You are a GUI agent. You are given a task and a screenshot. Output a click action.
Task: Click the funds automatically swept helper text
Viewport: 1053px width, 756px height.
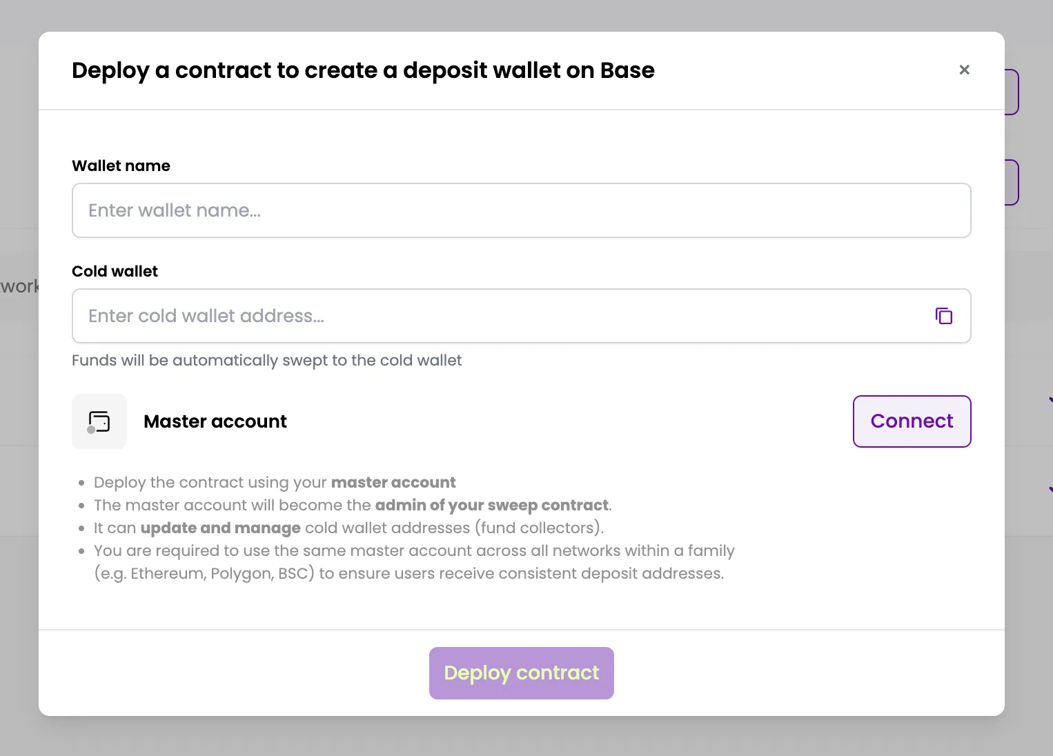[266, 360]
